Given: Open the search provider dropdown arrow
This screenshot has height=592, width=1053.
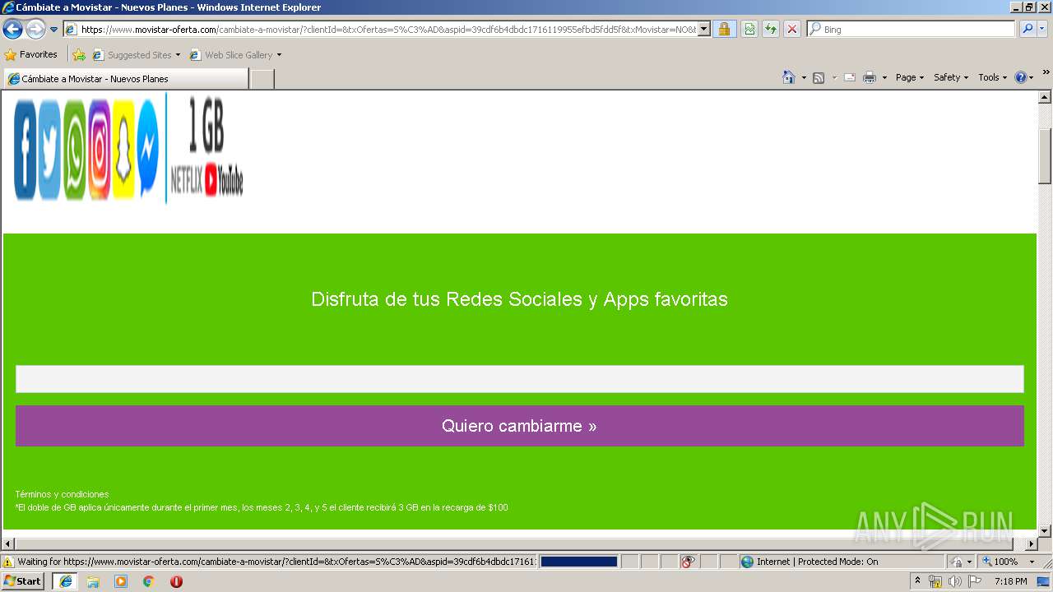Looking at the screenshot, I should pos(1042,30).
